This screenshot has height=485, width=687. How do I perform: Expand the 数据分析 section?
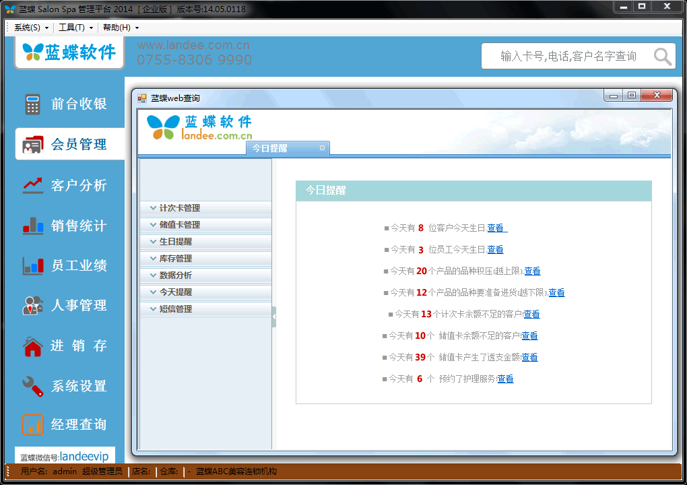click(205, 275)
